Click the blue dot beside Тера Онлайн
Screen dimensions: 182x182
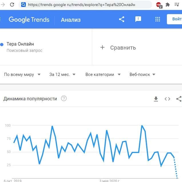tap(2, 44)
